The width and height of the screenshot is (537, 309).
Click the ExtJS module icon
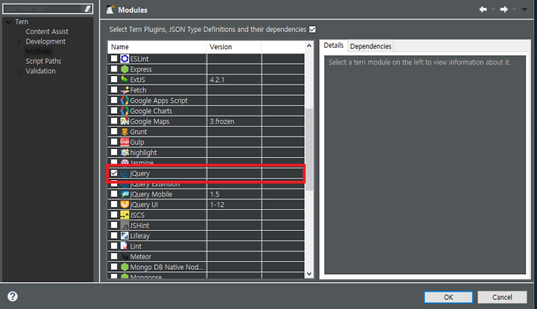(x=125, y=80)
